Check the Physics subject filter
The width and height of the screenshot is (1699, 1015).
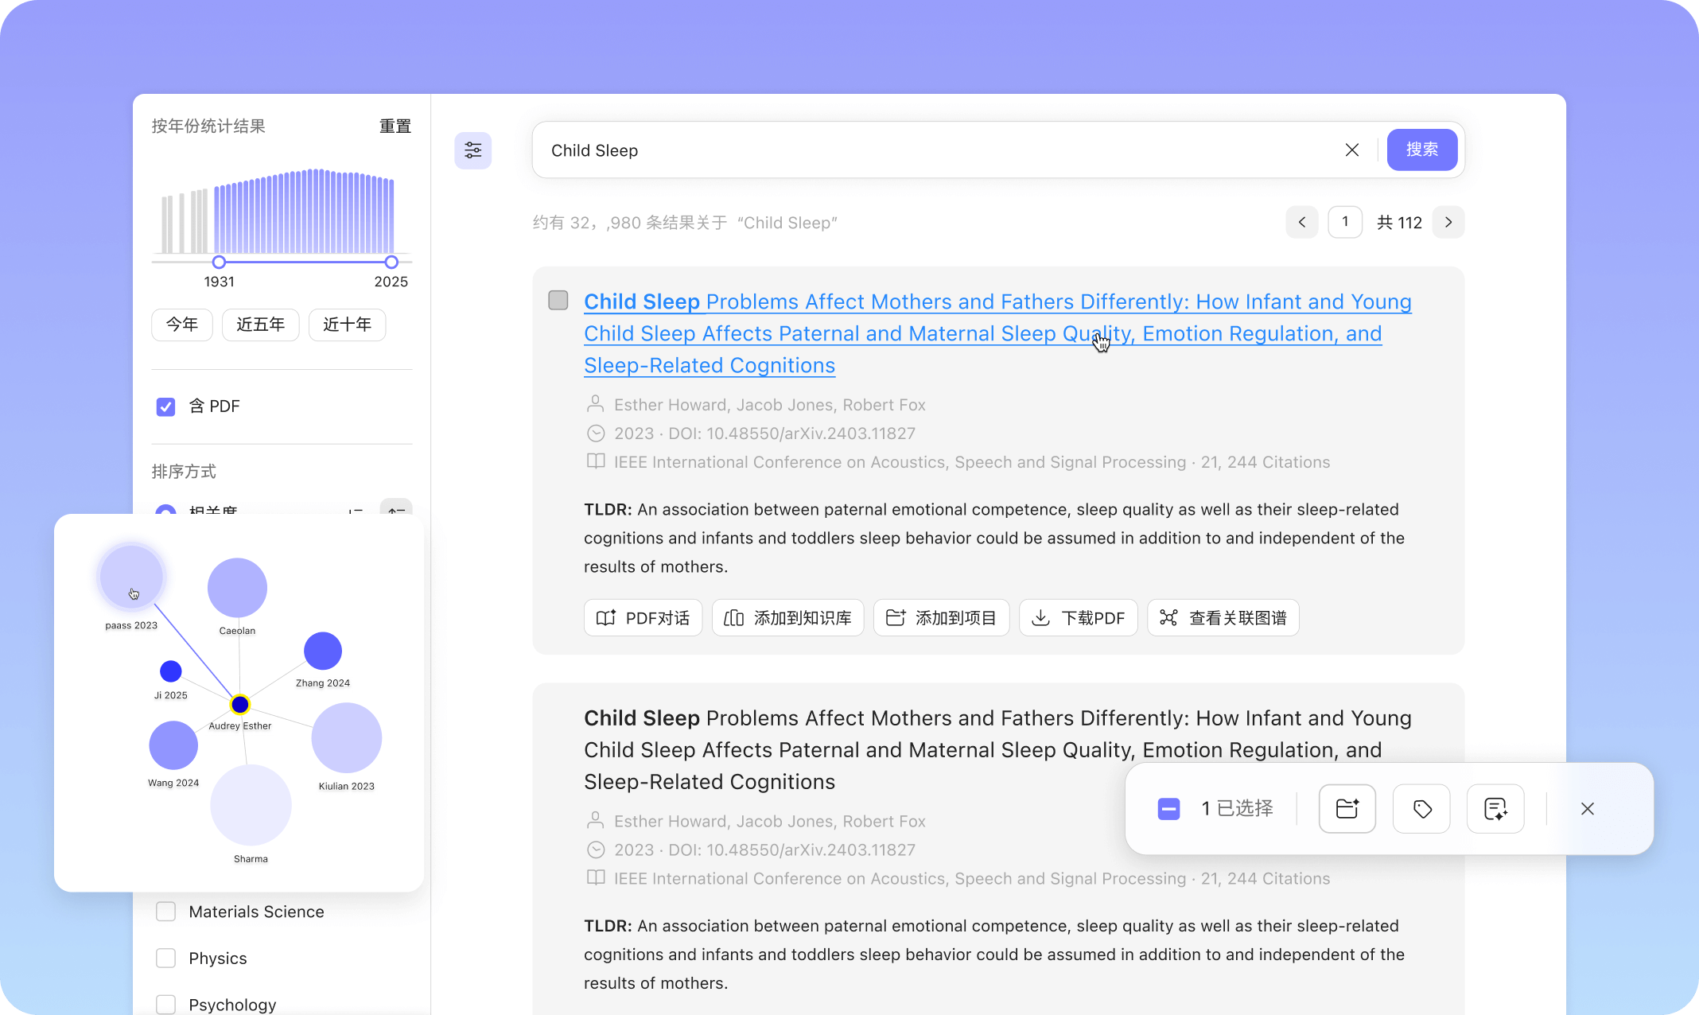pyautogui.click(x=165, y=959)
